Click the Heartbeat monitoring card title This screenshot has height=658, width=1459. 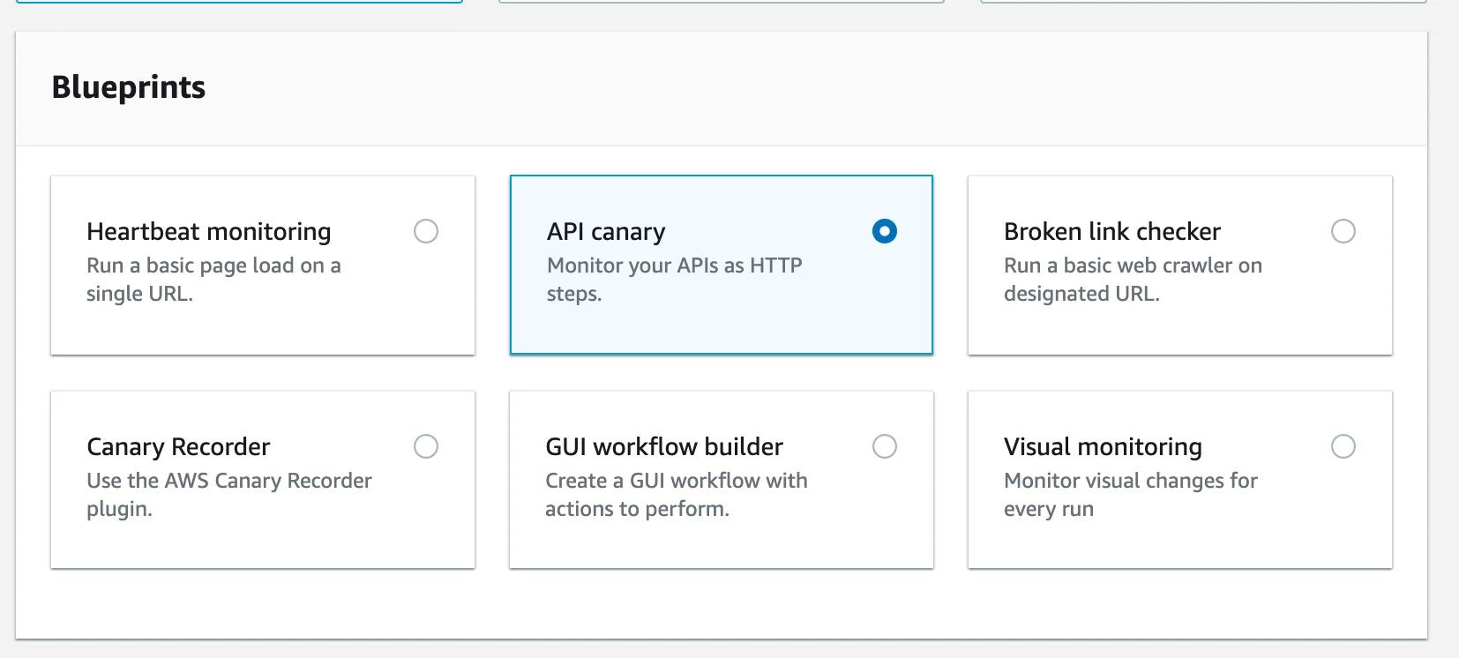pyautogui.click(x=209, y=231)
